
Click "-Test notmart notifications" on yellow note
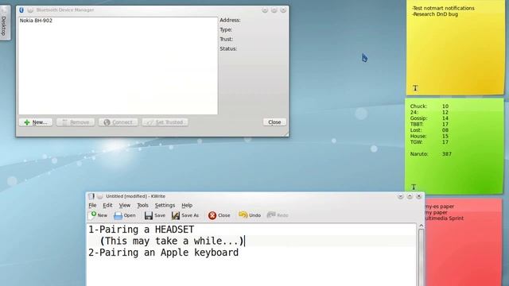coord(443,8)
